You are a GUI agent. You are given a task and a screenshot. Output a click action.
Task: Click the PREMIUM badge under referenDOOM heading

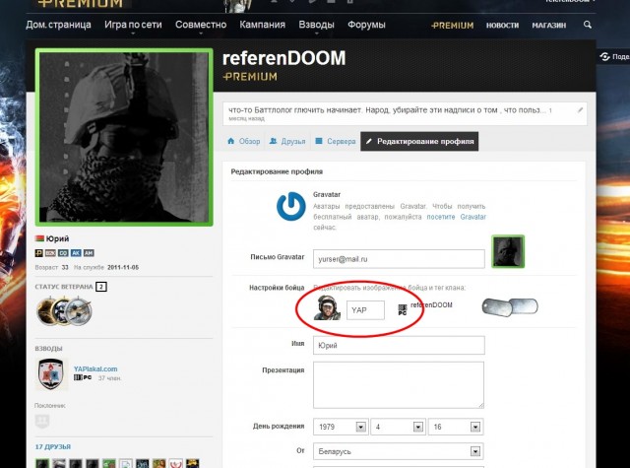(x=250, y=77)
